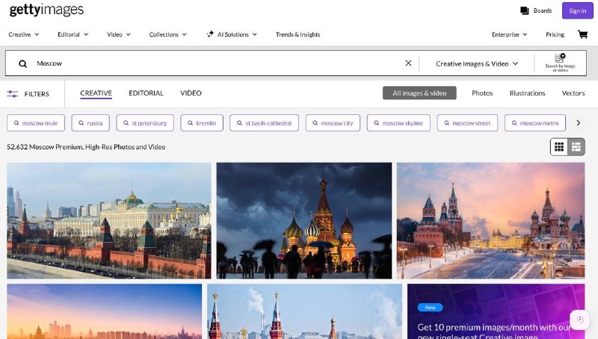Viewport: 598px width, 339px height.
Task: Open the Boards icon
Action: click(525, 10)
